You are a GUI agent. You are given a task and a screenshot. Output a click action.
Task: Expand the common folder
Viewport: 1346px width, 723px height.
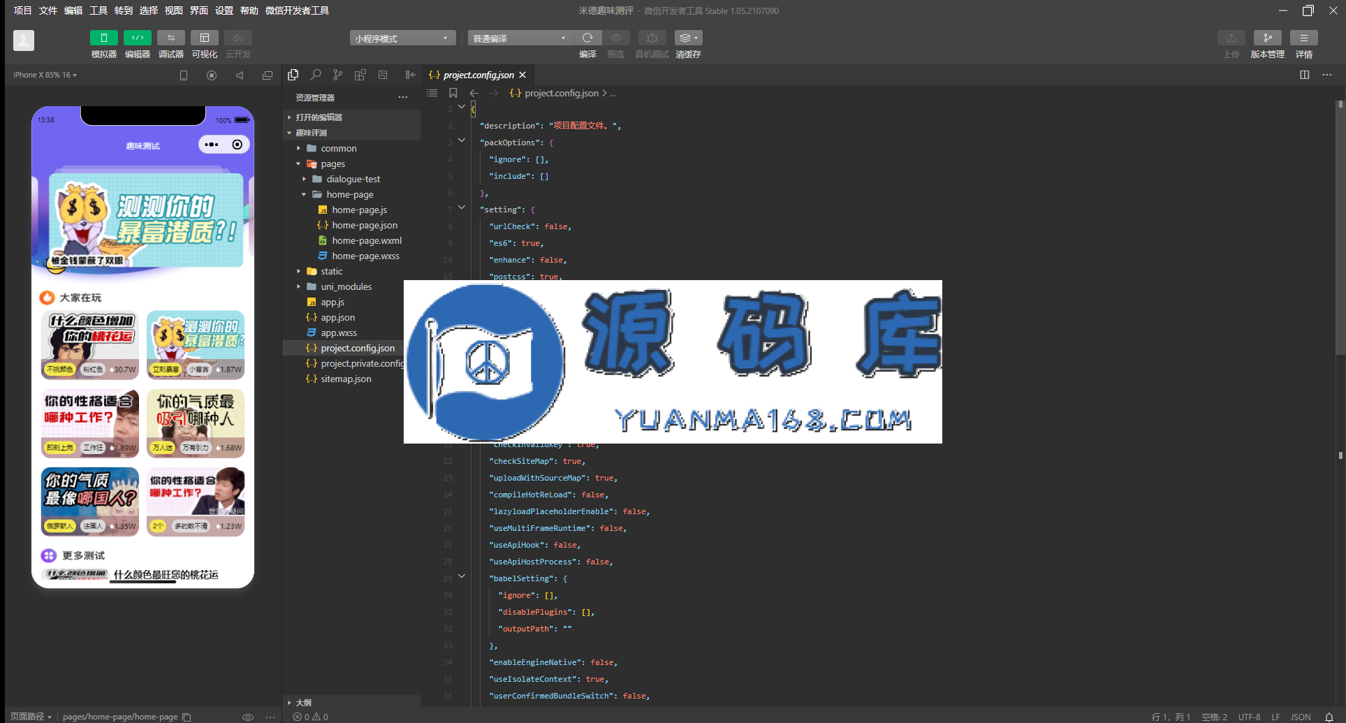[351, 148]
